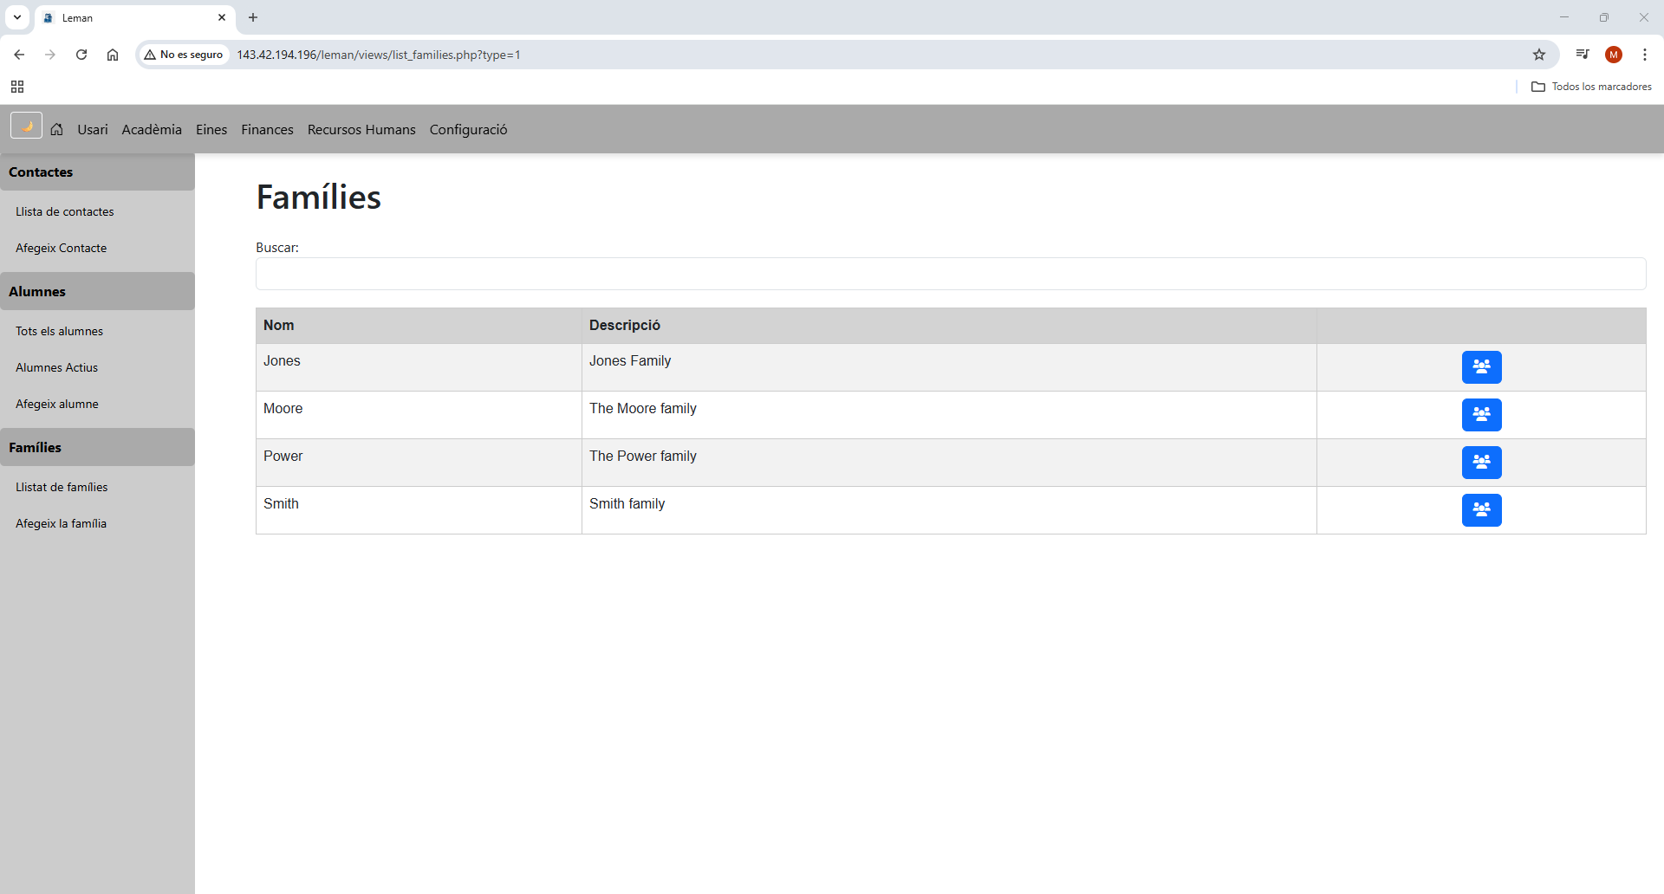Screen dimensions: 1664x894
Task: Select 'The Moore family' description
Action: [643, 409]
